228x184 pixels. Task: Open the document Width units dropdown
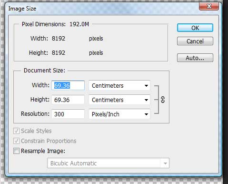[119, 85]
